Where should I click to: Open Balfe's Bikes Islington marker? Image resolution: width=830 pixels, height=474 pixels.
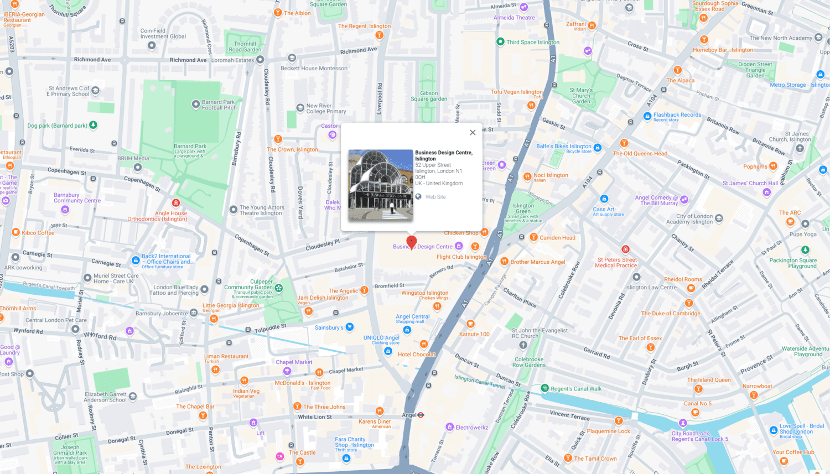(x=598, y=148)
